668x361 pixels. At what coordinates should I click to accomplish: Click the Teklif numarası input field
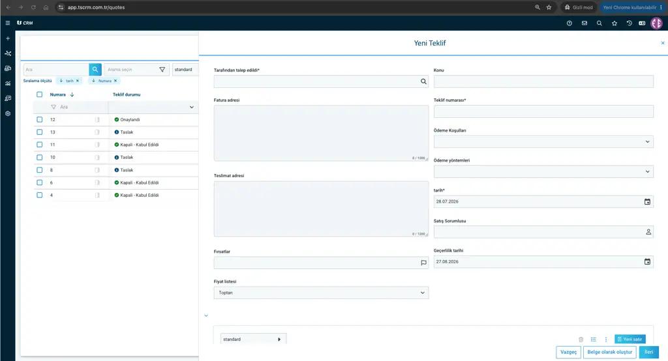[543, 111]
